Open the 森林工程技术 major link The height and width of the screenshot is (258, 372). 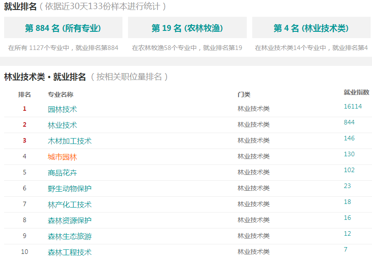pyautogui.click(x=70, y=252)
